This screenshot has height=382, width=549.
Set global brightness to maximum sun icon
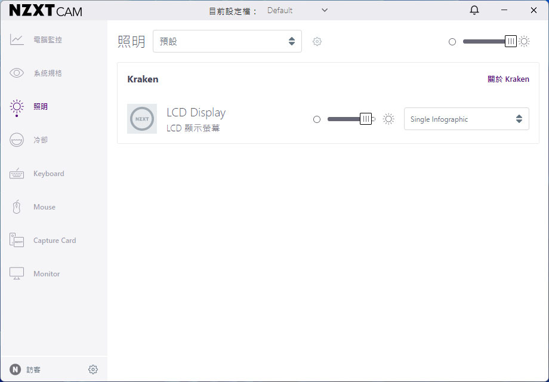point(524,41)
